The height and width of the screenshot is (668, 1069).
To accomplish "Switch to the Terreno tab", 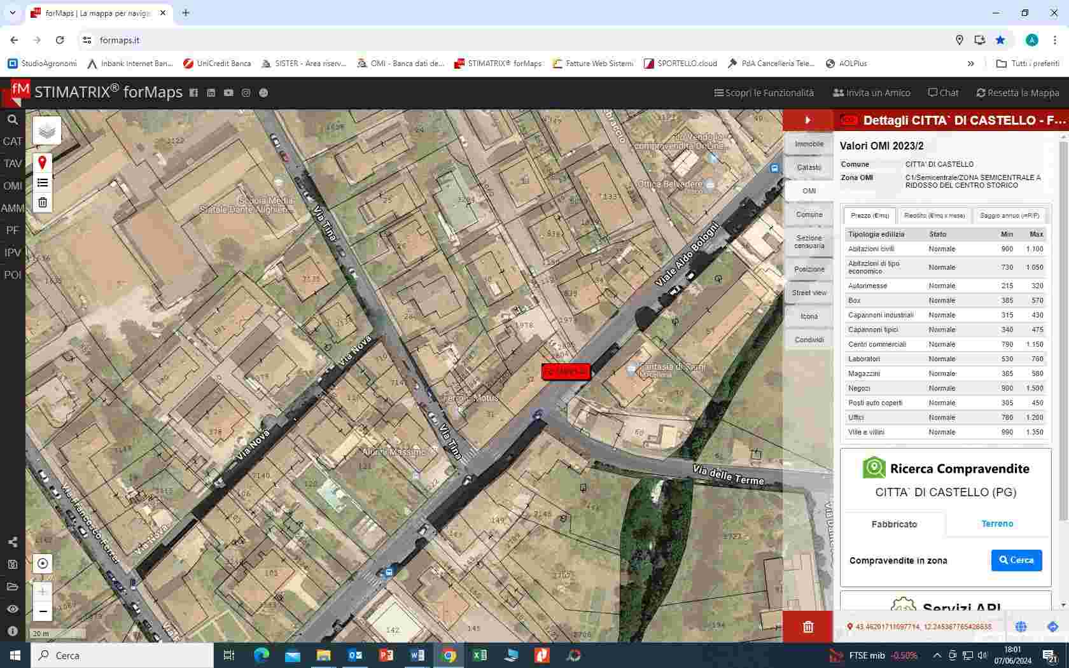I will click(x=997, y=524).
